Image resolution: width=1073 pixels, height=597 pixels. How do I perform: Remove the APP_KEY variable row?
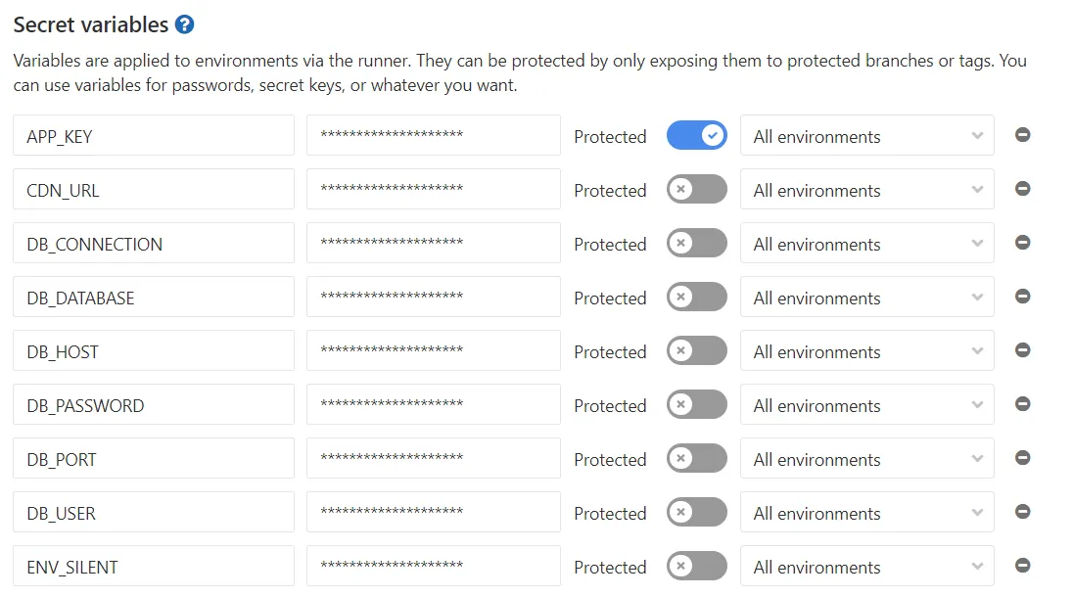[x=1022, y=135]
